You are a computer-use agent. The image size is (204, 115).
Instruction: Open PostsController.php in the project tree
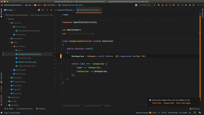[27, 62]
